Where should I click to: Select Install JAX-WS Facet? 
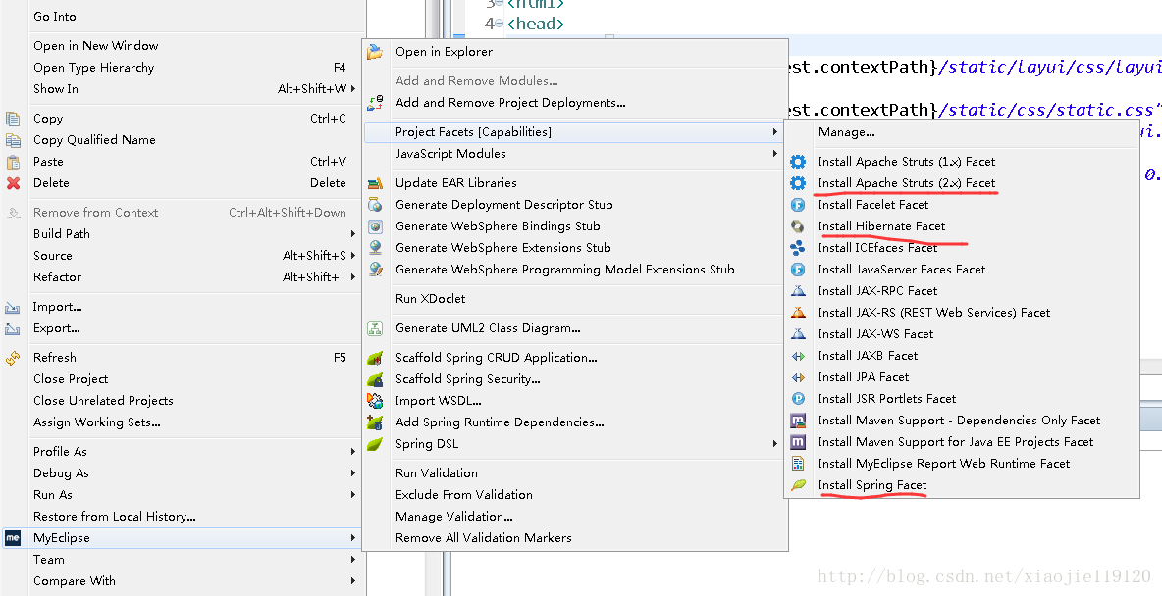tap(875, 334)
